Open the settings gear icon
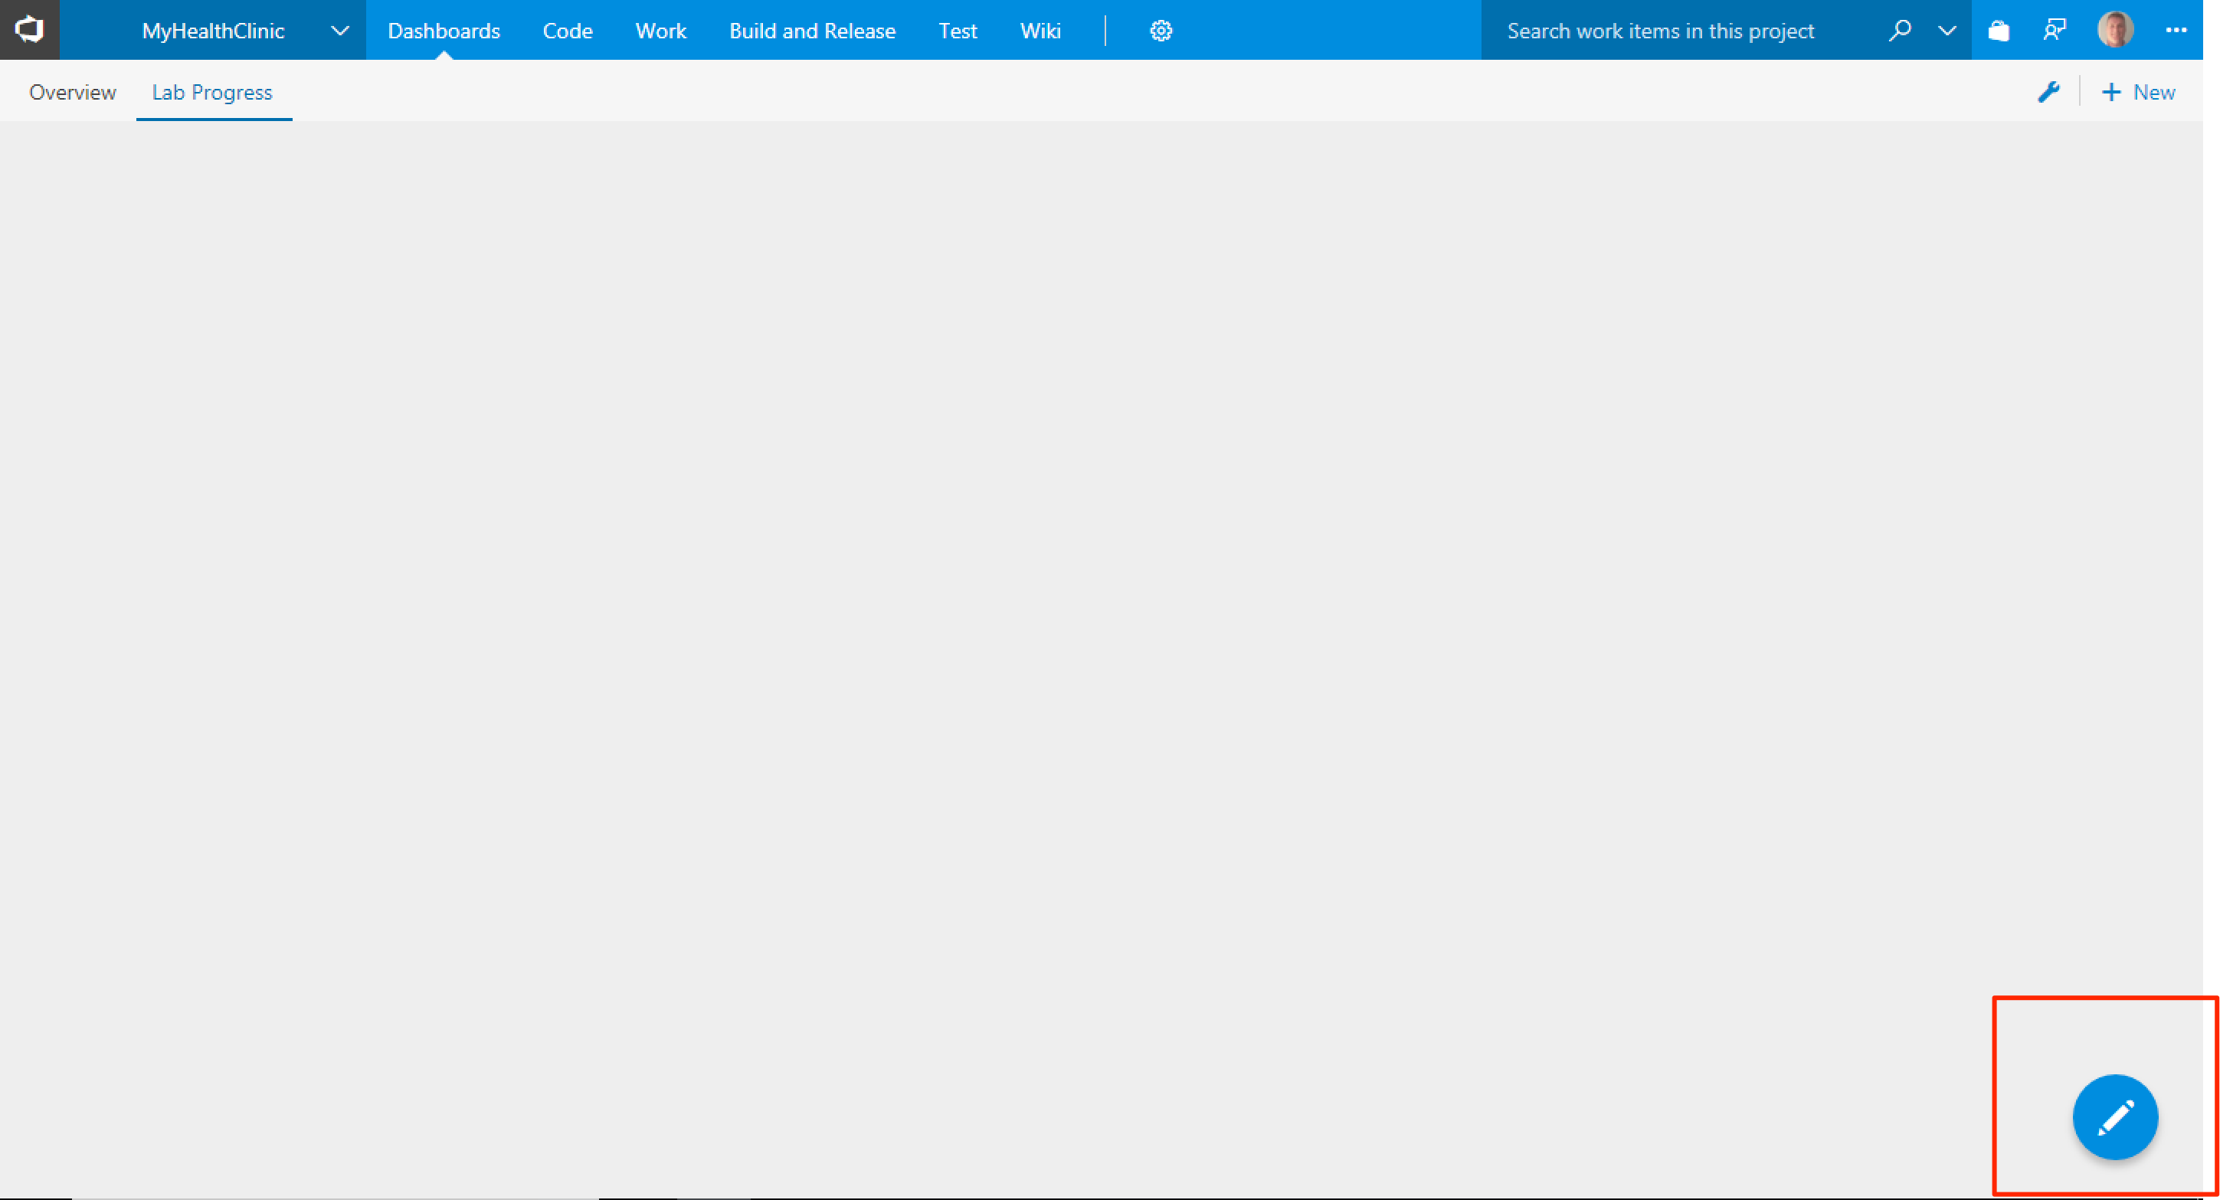The width and height of the screenshot is (2220, 1200). (1161, 31)
